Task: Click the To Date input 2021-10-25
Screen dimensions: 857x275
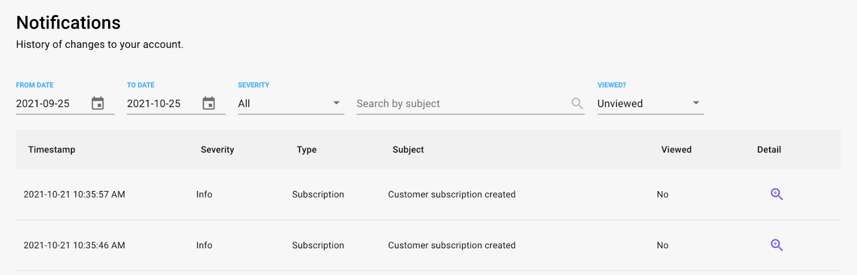Action: click(159, 104)
